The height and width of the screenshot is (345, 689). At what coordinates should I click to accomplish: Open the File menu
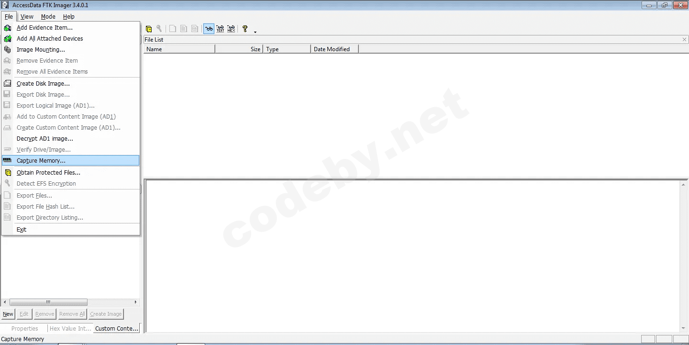[9, 17]
